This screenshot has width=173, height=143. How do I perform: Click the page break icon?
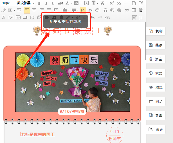97,10
